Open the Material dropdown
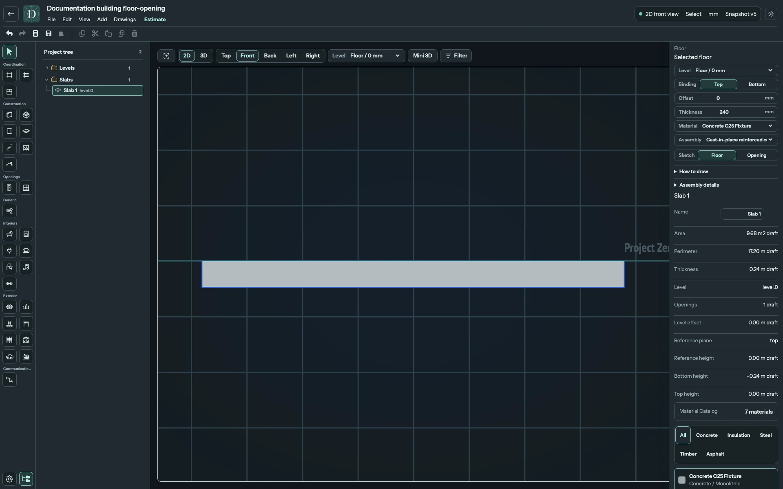 [725, 126]
